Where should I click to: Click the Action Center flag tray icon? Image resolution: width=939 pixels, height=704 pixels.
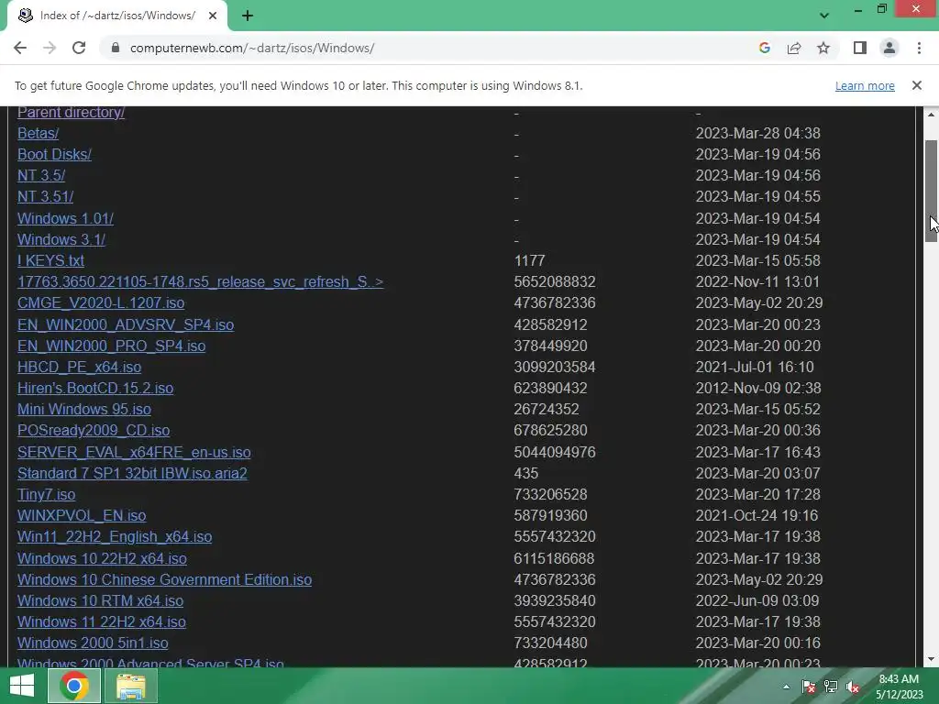[x=808, y=687]
